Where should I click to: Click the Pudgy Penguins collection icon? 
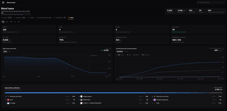(81, 96)
